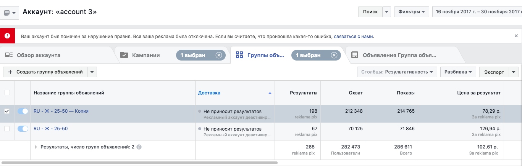Screen dimensions: 522x166
Task: Toggle off the RU - Ж - 25-50 — Копия switch
Action: pyautogui.click(x=23, y=111)
